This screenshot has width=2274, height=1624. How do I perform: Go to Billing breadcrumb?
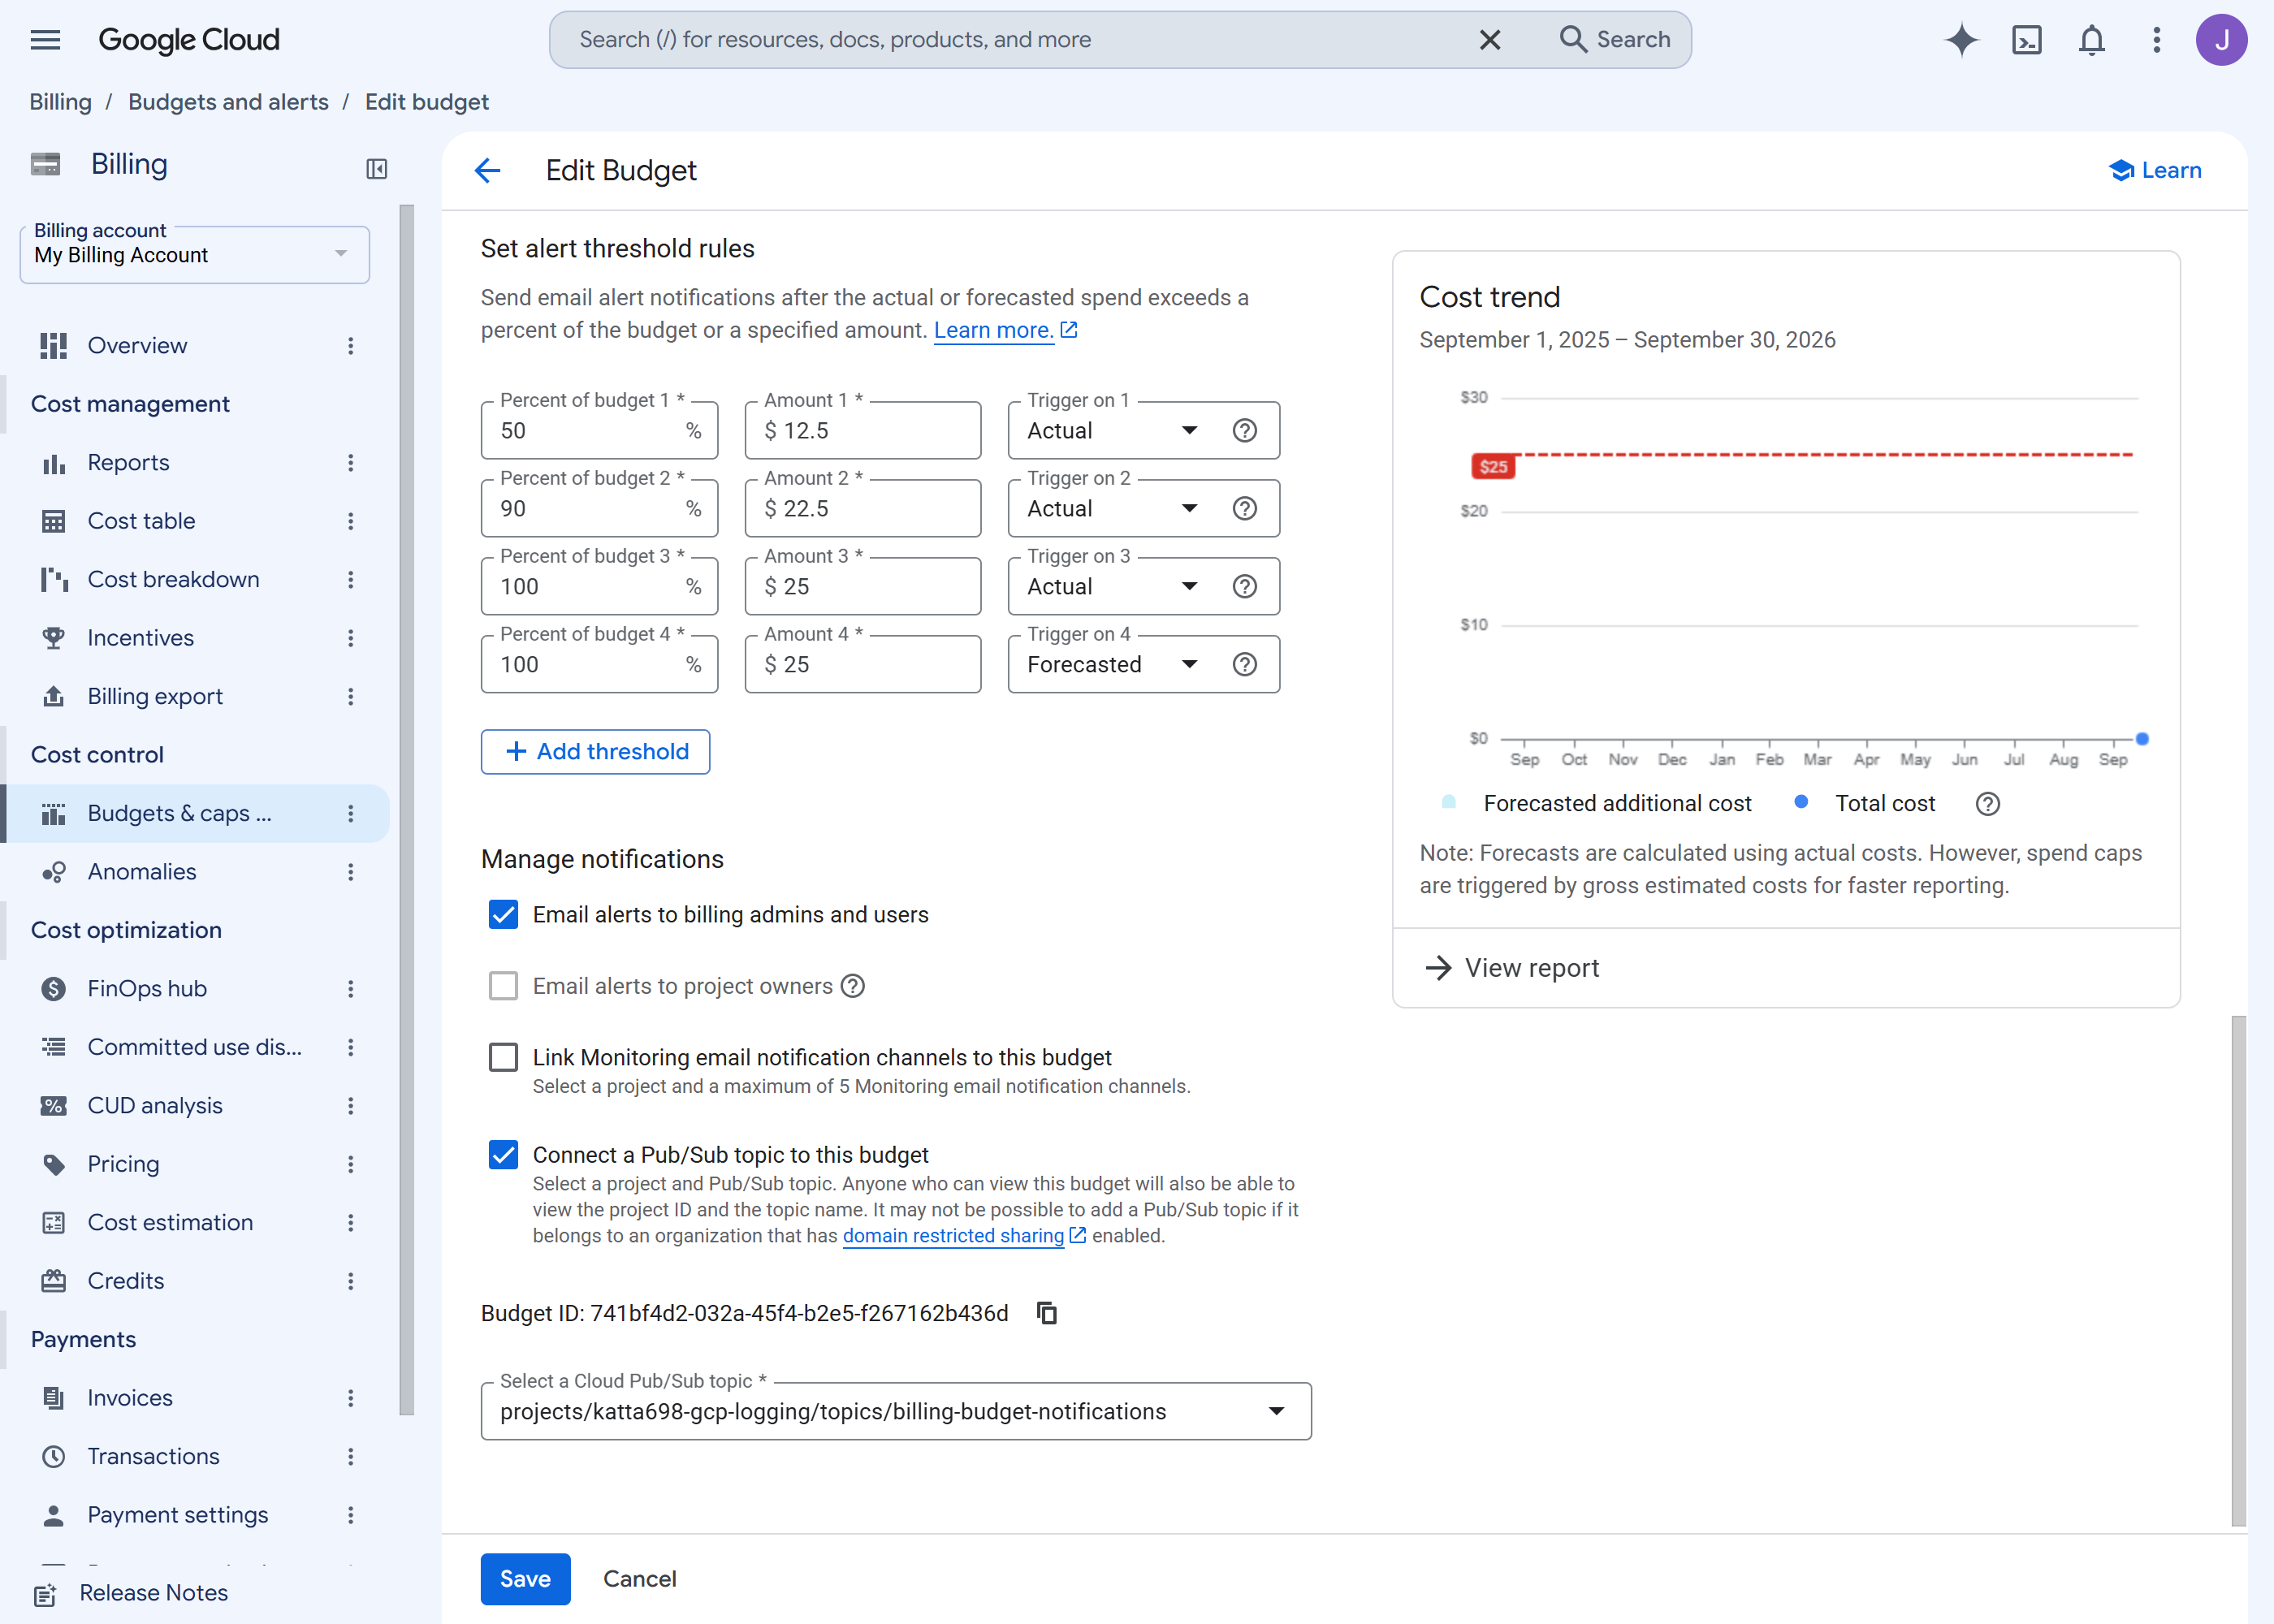[x=60, y=102]
